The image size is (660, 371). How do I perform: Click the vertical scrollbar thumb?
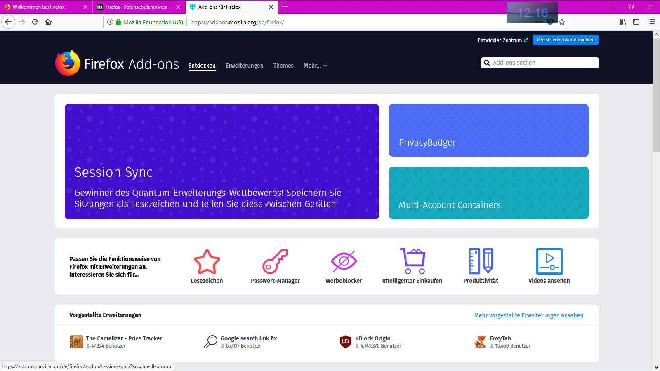coord(656,95)
